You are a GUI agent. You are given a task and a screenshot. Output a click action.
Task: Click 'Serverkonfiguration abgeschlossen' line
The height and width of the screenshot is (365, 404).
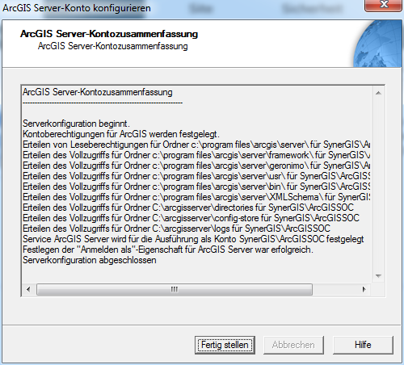(90, 260)
